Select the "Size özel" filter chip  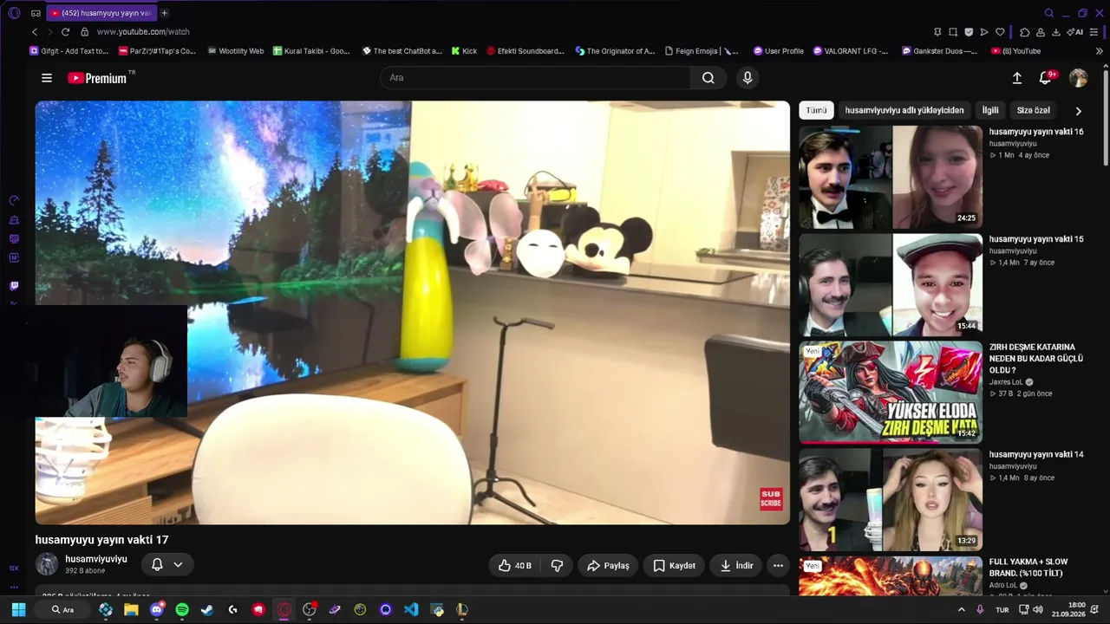point(1034,111)
